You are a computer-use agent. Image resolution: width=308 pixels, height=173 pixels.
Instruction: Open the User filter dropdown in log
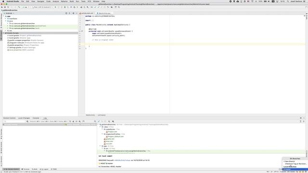(x=45, y=122)
